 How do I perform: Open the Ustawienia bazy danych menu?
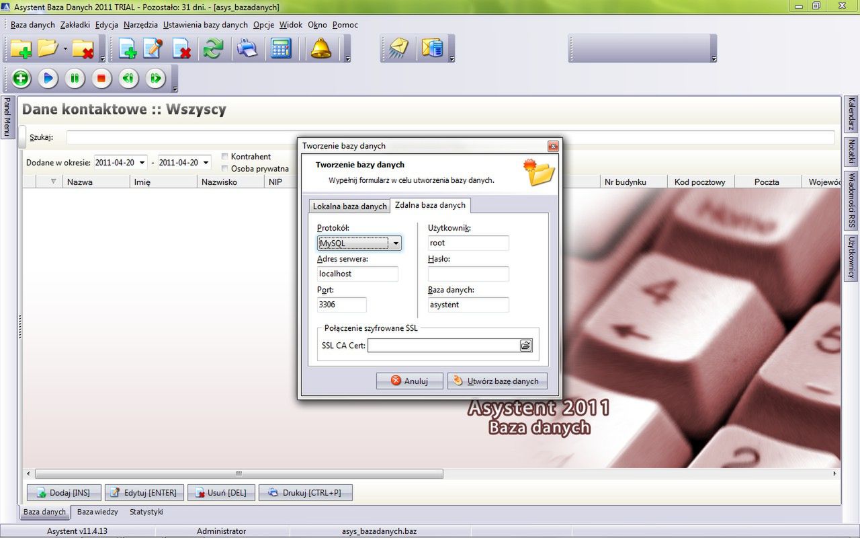(206, 25)
